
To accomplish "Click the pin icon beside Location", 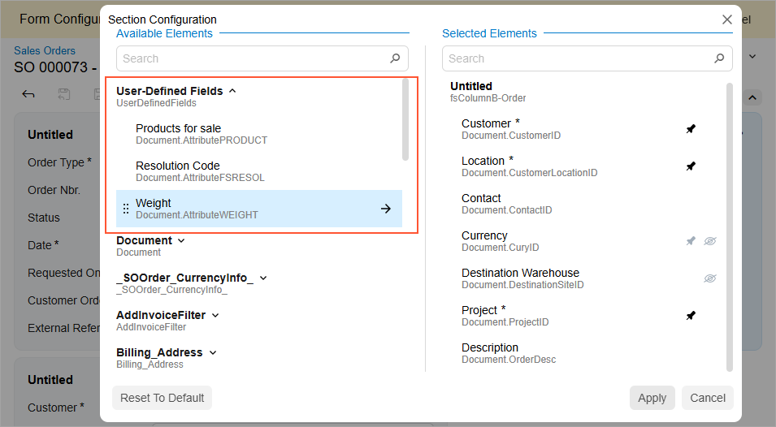I will tap(691, 166).
